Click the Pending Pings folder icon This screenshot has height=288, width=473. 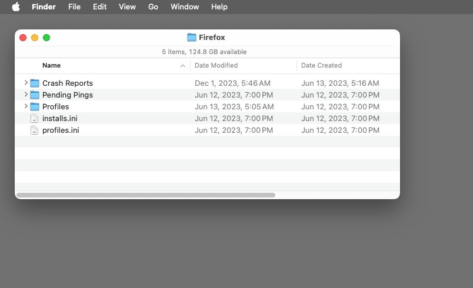(35, 95)
